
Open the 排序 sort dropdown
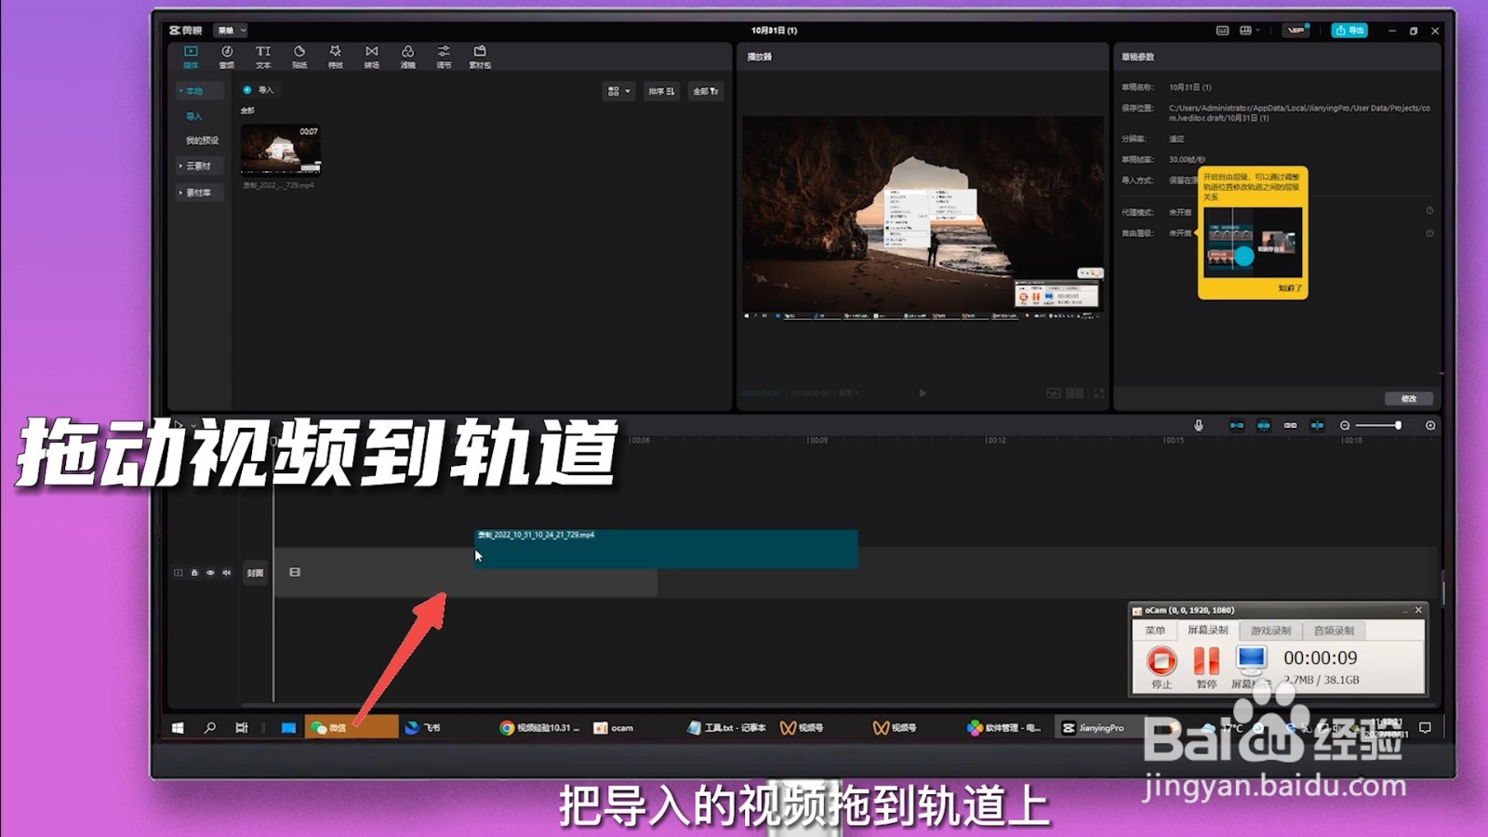[661, 90]
